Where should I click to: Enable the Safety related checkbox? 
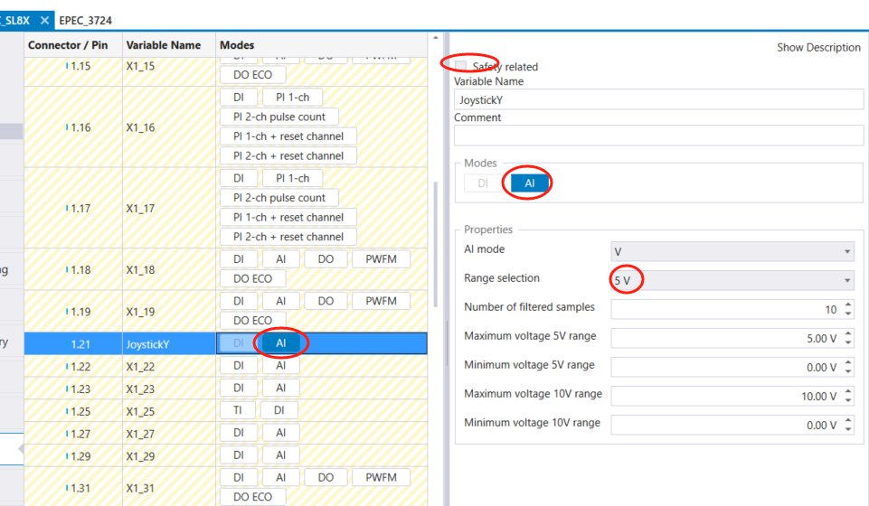461,66
